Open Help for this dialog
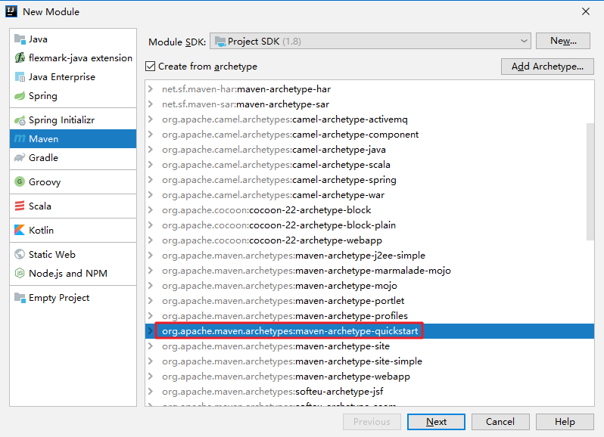Viewport: 604px width, 437px height. click(565, 422)
